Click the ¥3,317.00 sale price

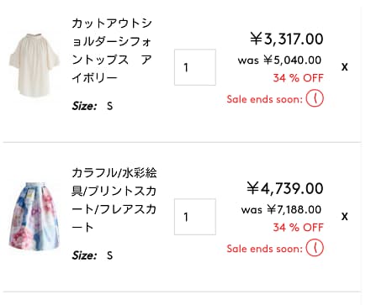click(x=287, y=39)
